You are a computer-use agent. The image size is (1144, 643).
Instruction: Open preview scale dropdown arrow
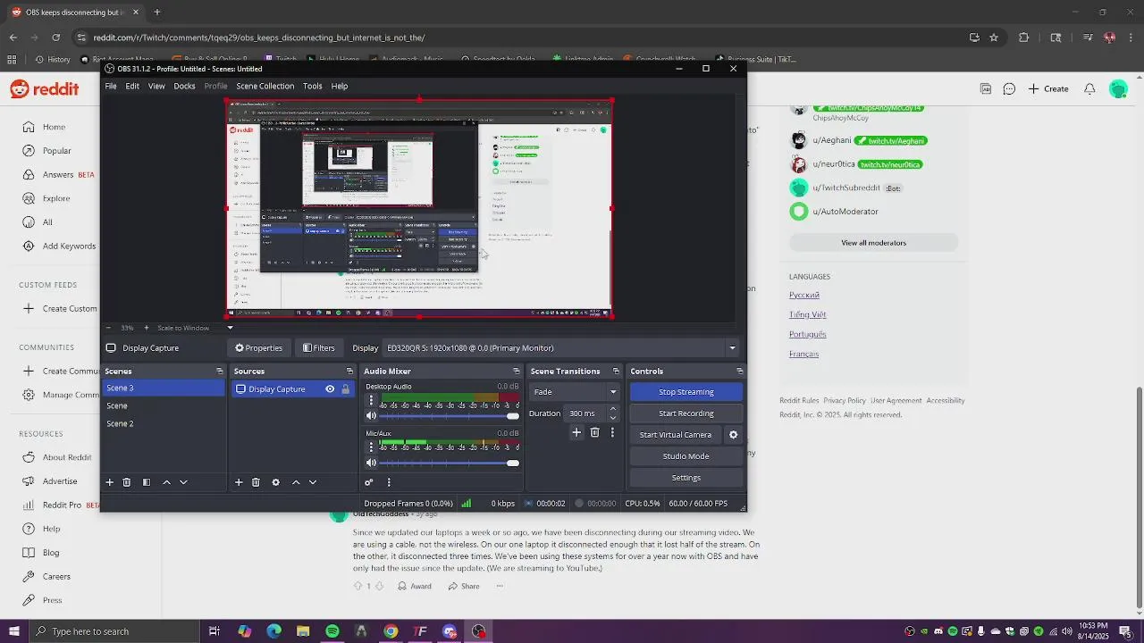tap(230, 328)
